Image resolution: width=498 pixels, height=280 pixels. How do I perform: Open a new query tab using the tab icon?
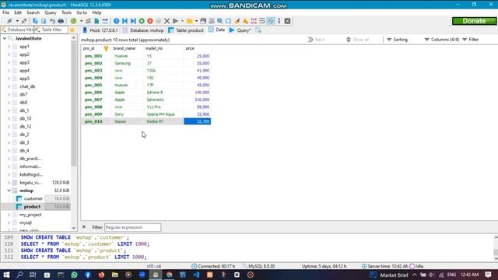coord(258,30)
